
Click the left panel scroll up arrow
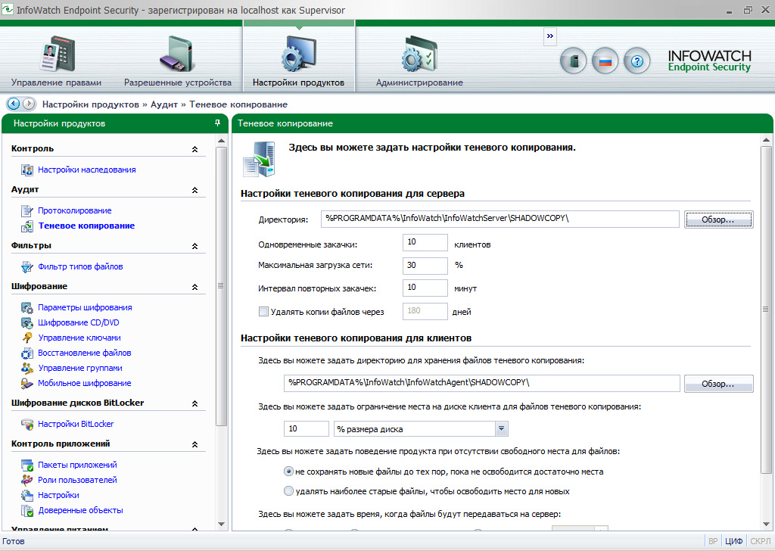[221, 141]
